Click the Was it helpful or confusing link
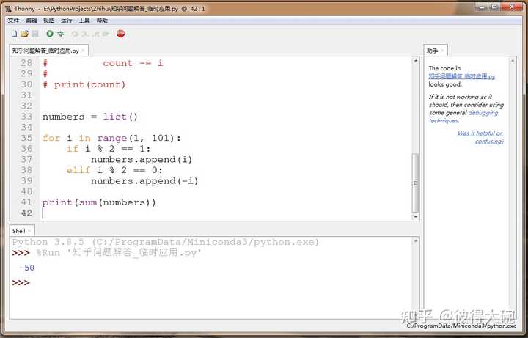 click(480, 137)
